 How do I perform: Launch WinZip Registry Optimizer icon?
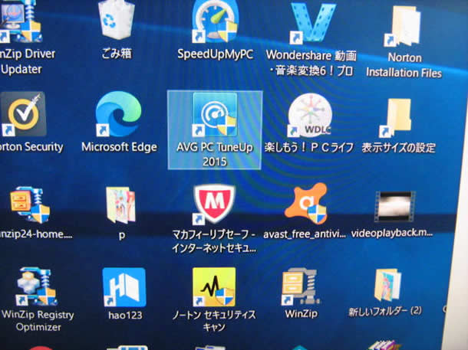38,286
